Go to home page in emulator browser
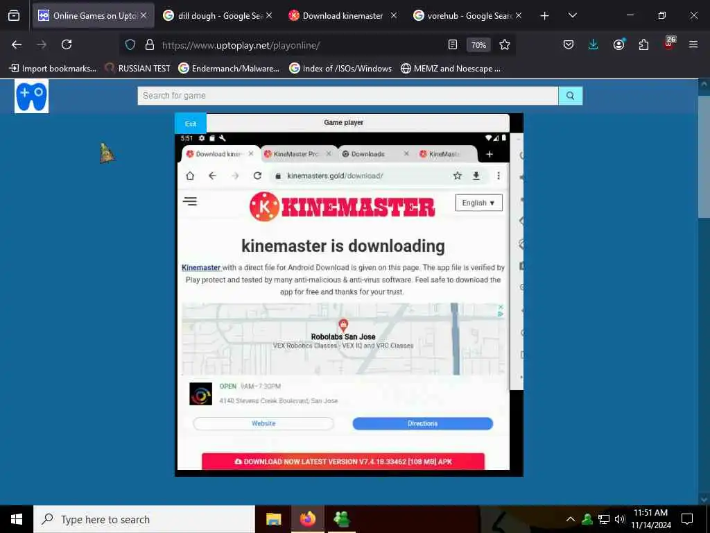Viewport: 710px width, 533px height. click(x=190, y=176)
